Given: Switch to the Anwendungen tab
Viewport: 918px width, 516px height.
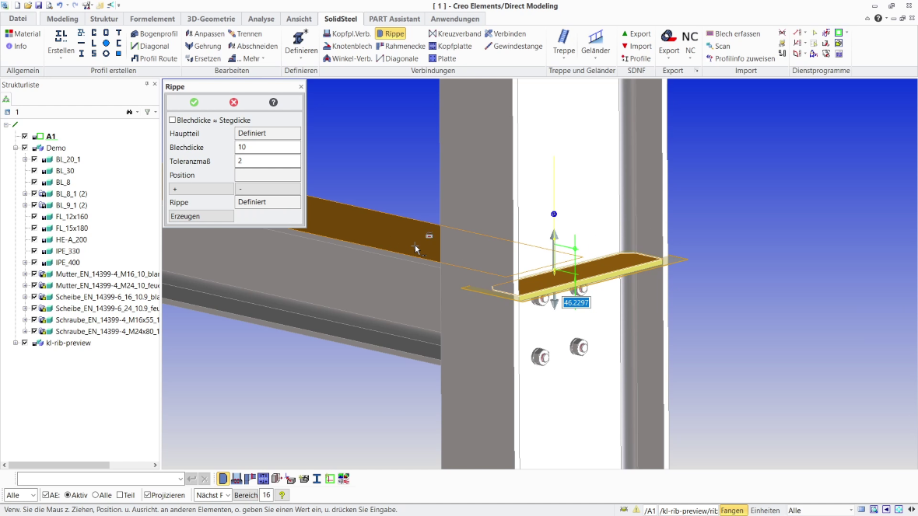Looking at the screenshot, I should 455,19.
